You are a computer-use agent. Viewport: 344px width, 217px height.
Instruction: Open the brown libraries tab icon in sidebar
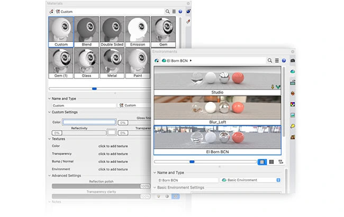click(293, 137)
